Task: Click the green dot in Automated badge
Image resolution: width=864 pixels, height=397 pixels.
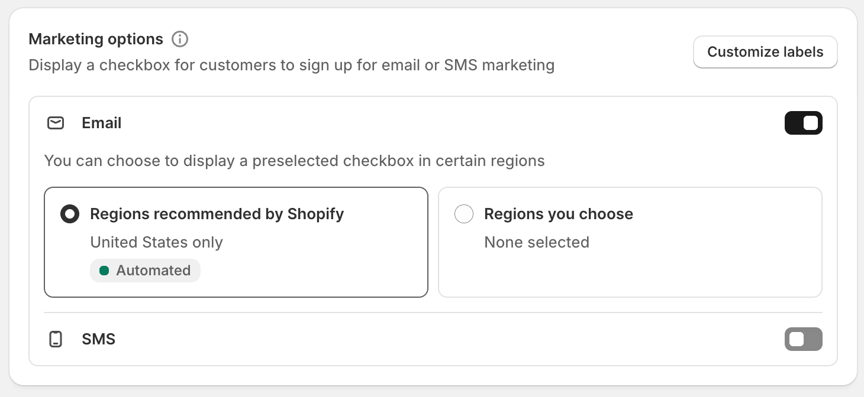Action: coord(104,271)
